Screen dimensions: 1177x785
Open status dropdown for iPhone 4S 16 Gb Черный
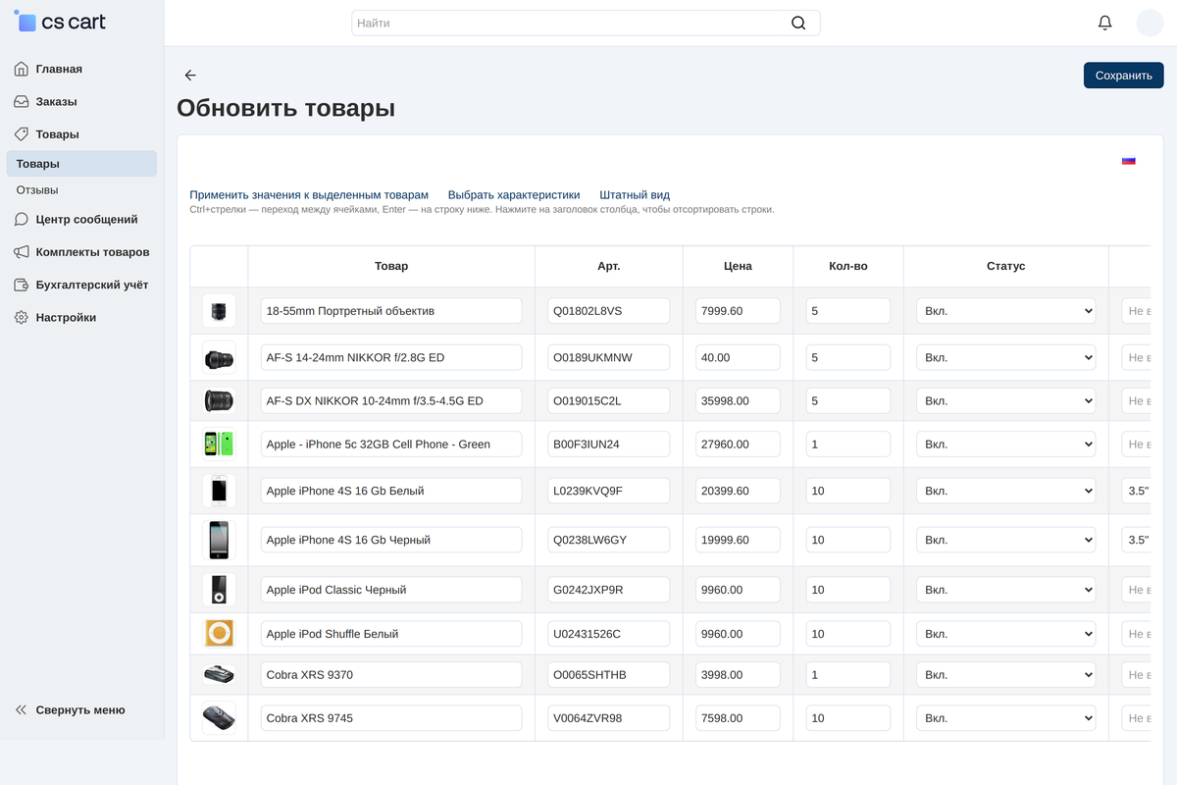click(x=1006, y=540)
